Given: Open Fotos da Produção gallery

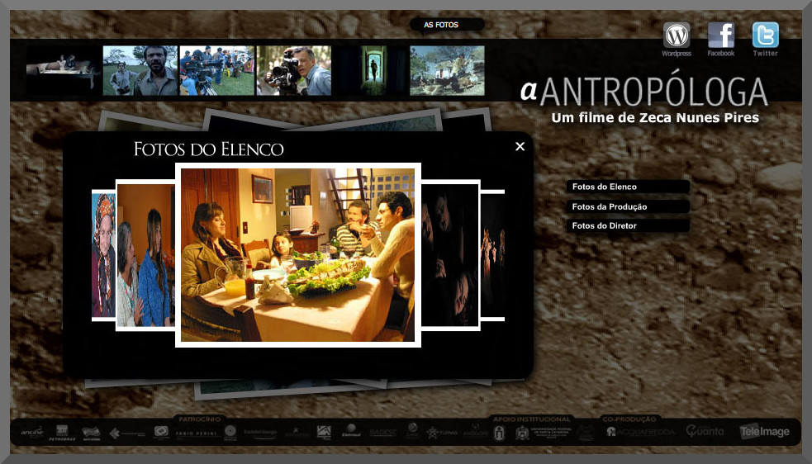Looking at the screenshot, I should tap(628, 206).
